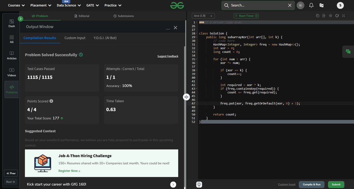354x189 pixels.
Task: Collapse sidebar with green arrow
Action: pos(20,19)
